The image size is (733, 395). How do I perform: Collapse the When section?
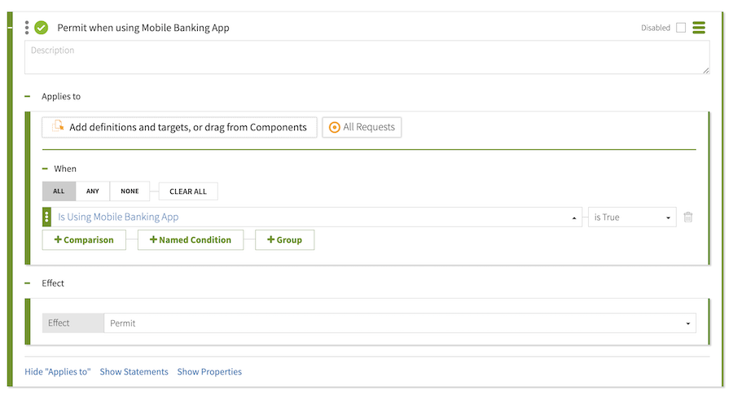click(46, 169)
